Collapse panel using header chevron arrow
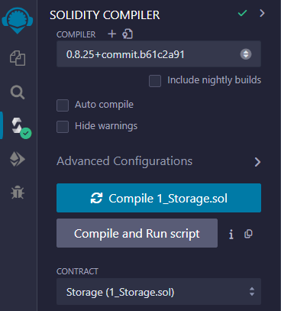This screenshot has height=311, width=281. pos(262,13)
